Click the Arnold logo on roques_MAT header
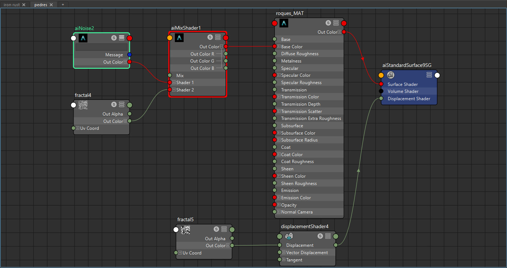This screenshot has width=507, height=268. (284, 23)
